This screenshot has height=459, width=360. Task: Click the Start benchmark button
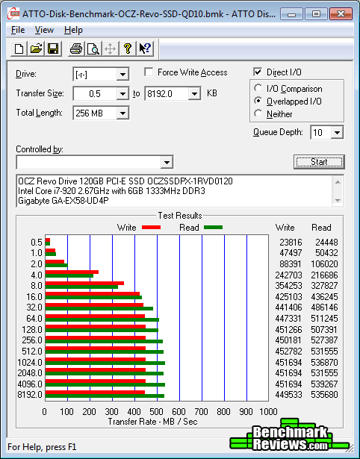coord(319,162)
